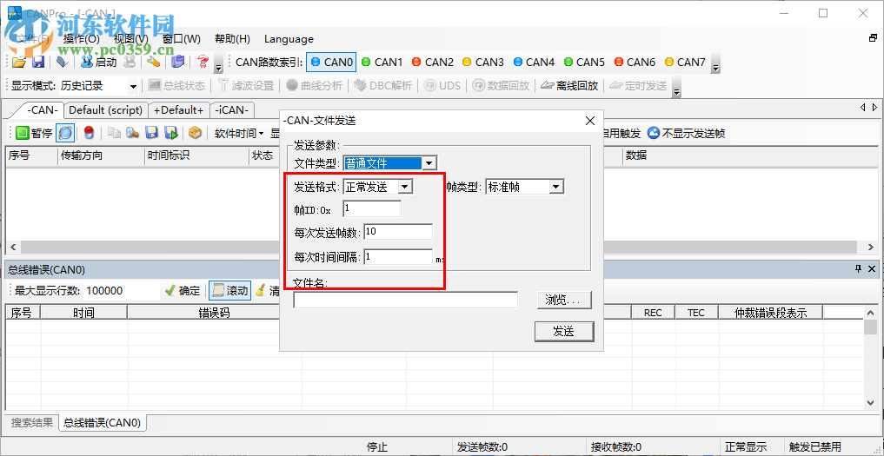Toggle 不显示发送帧 option

click(x=687, y=133)
